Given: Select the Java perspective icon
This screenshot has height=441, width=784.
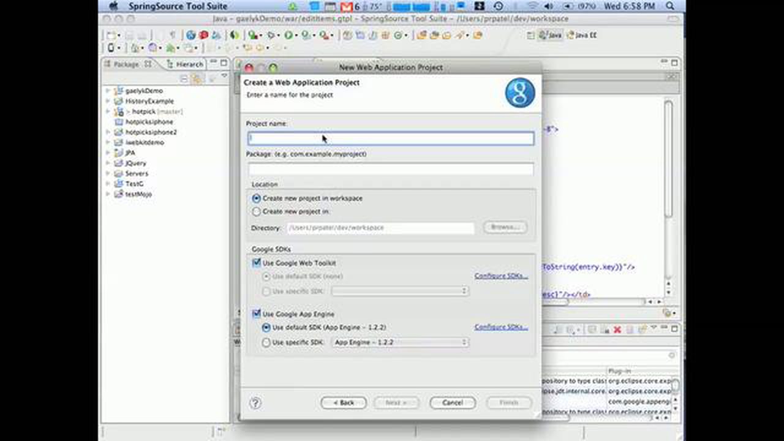Looking at the screenshot, I should click(550, 35).
